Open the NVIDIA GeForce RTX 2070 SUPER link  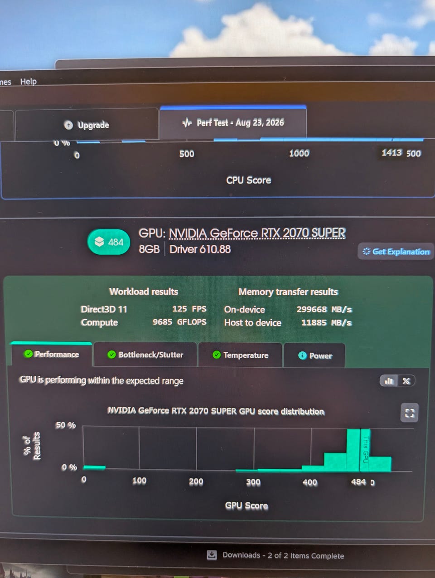pyautogui.click(x=257, y=233)
